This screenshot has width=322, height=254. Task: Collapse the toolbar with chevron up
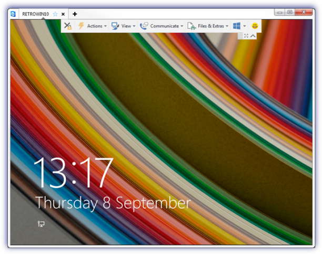pyautogui.click(x=253, y=36)
